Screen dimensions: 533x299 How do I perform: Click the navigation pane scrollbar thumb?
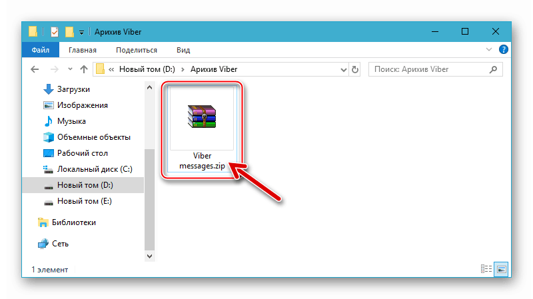pos(149,200)
